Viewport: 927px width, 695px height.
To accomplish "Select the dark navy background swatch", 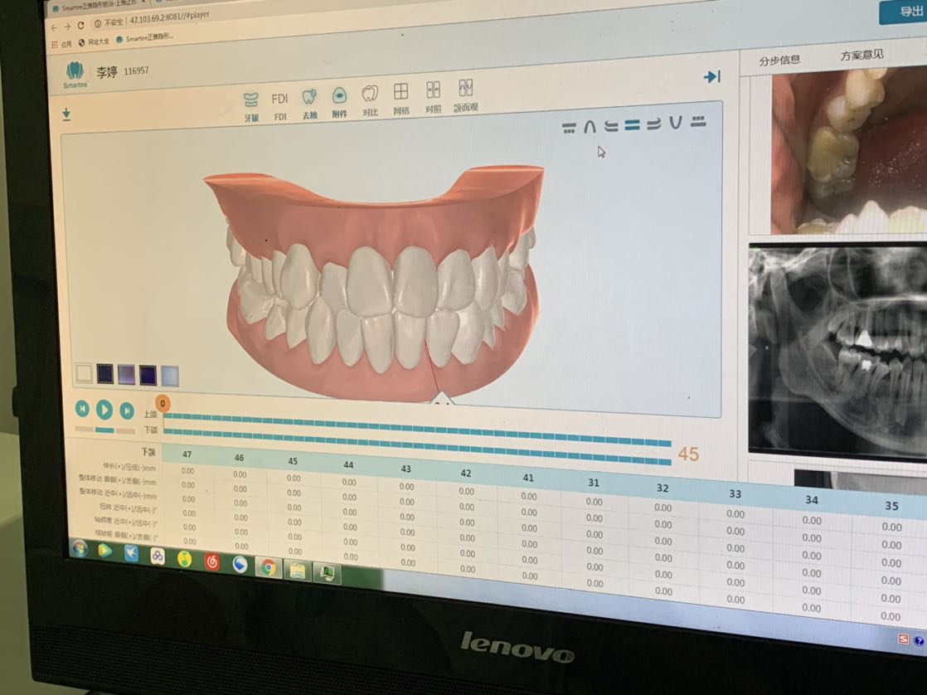I will [x=104, y=373].
